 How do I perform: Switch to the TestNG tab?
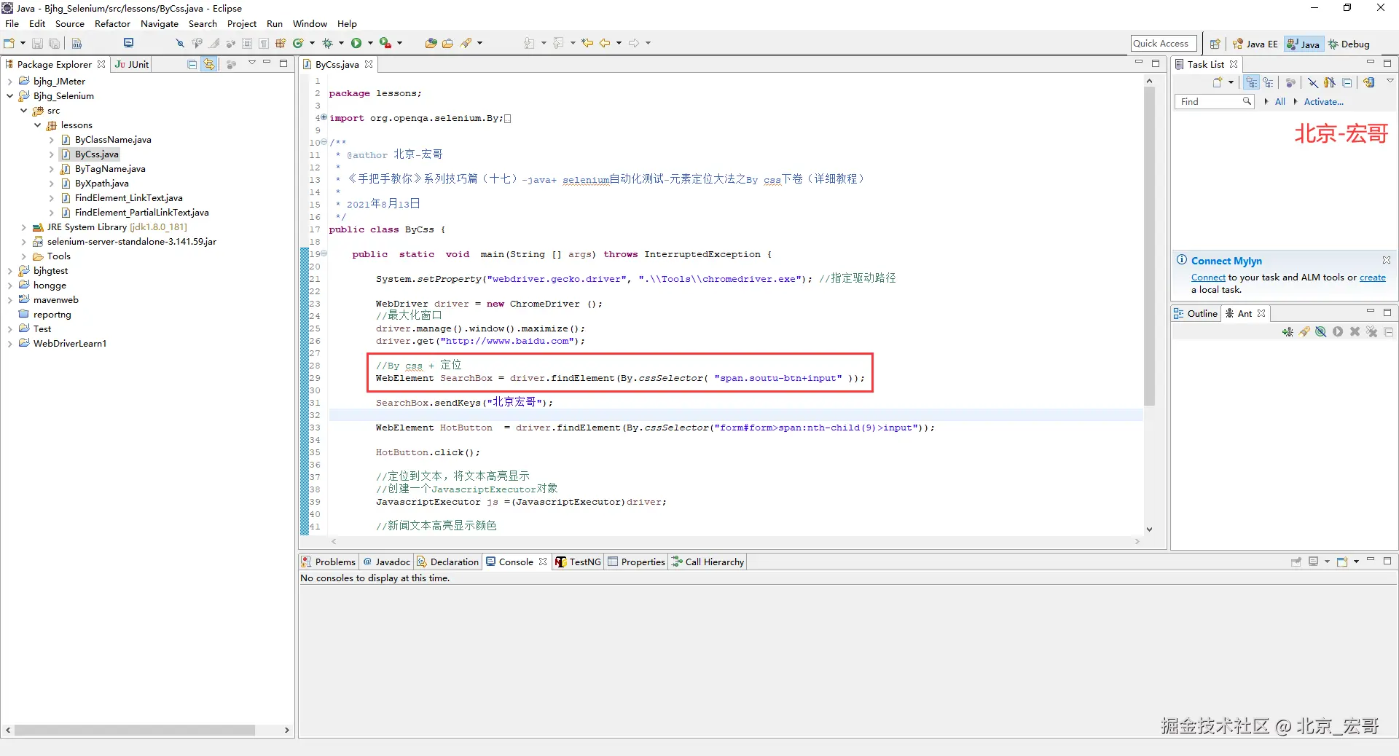coord(578,562)
